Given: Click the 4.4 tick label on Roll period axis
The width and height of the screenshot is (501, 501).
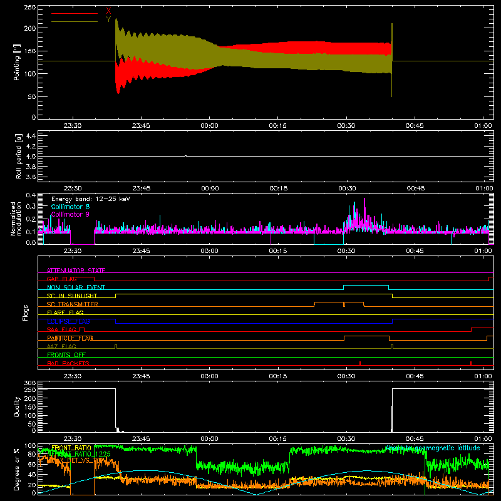Looking at the screenshot, I should point(31,136).
